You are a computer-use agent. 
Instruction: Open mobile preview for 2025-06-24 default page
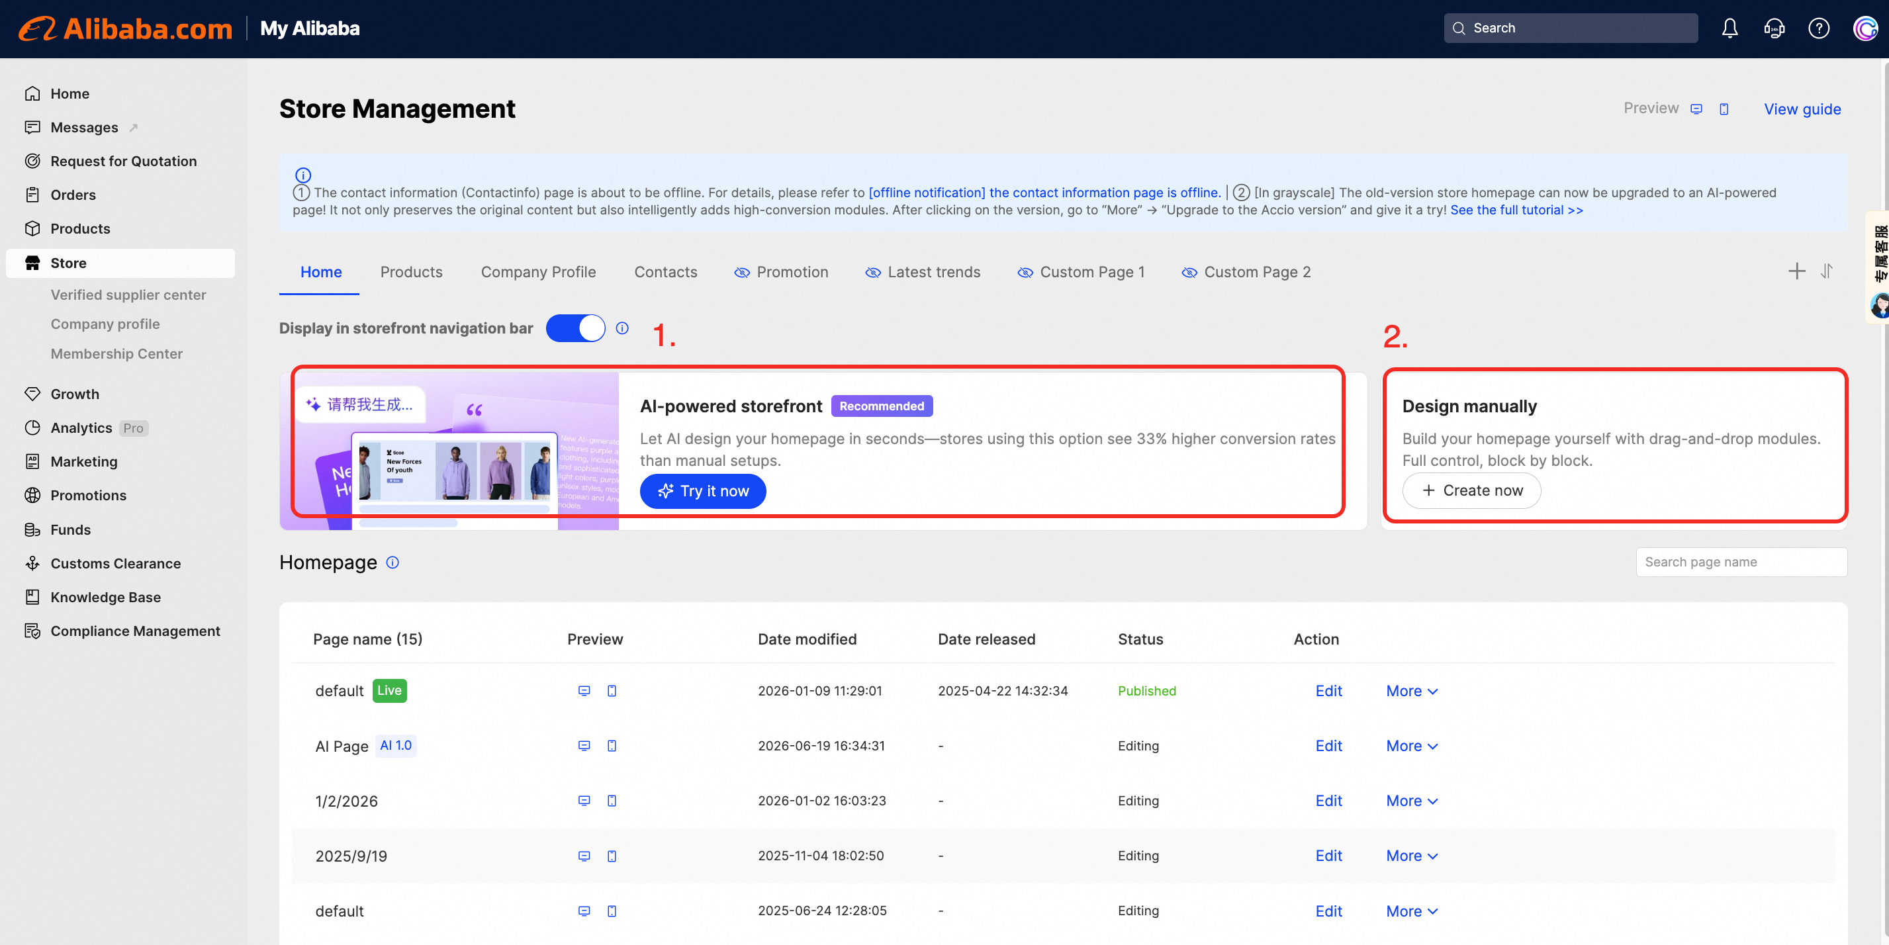[612, 911]
